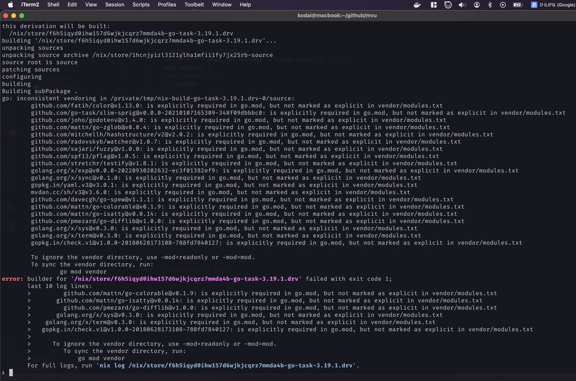Click the 'Building subPackage .' line

pyautogui.click(x=40, y=91)
